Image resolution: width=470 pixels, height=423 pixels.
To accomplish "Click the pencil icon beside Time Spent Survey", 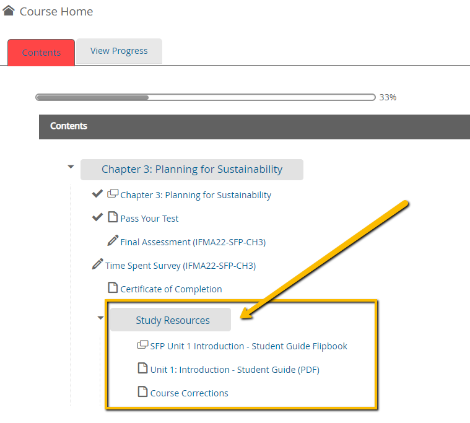I will [98, 264].
